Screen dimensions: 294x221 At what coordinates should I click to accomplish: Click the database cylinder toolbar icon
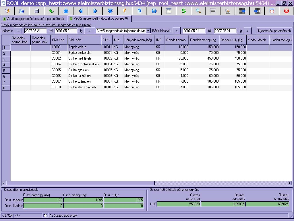pyautogui.click(x=140, y=11)
